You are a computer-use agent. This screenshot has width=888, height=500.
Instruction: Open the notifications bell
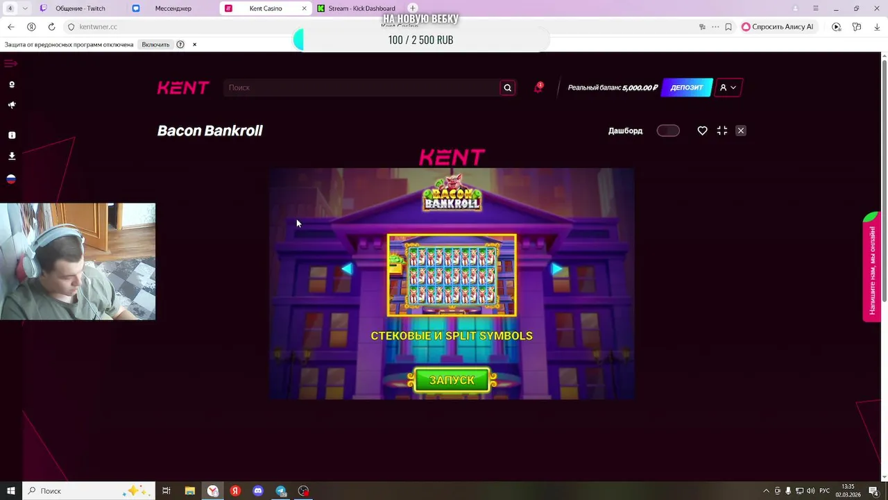pyautogui.click(x=538, y=87)
